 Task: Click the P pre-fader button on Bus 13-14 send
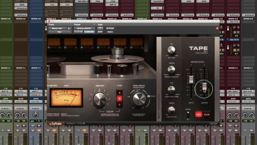pos(238,32)
